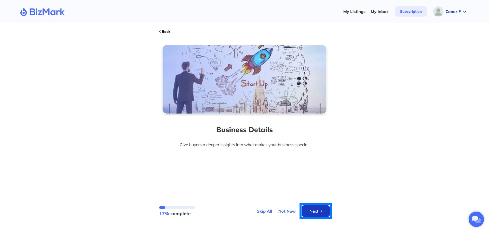Click the completion progress bar
Image resolution: width=489 pixels, height=232 pixels.
(x=177, y=208)
